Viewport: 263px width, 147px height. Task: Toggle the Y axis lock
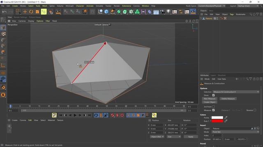[72, 12]
